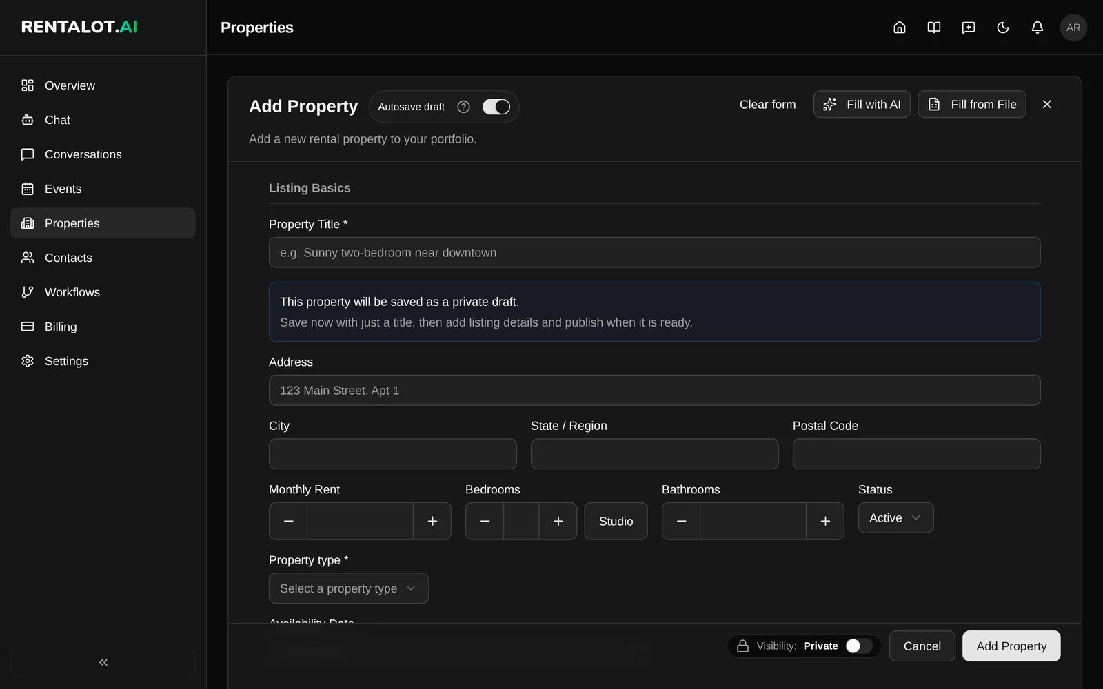Go to Billing
Screen dimensions: 1103x689
(103, 327)
